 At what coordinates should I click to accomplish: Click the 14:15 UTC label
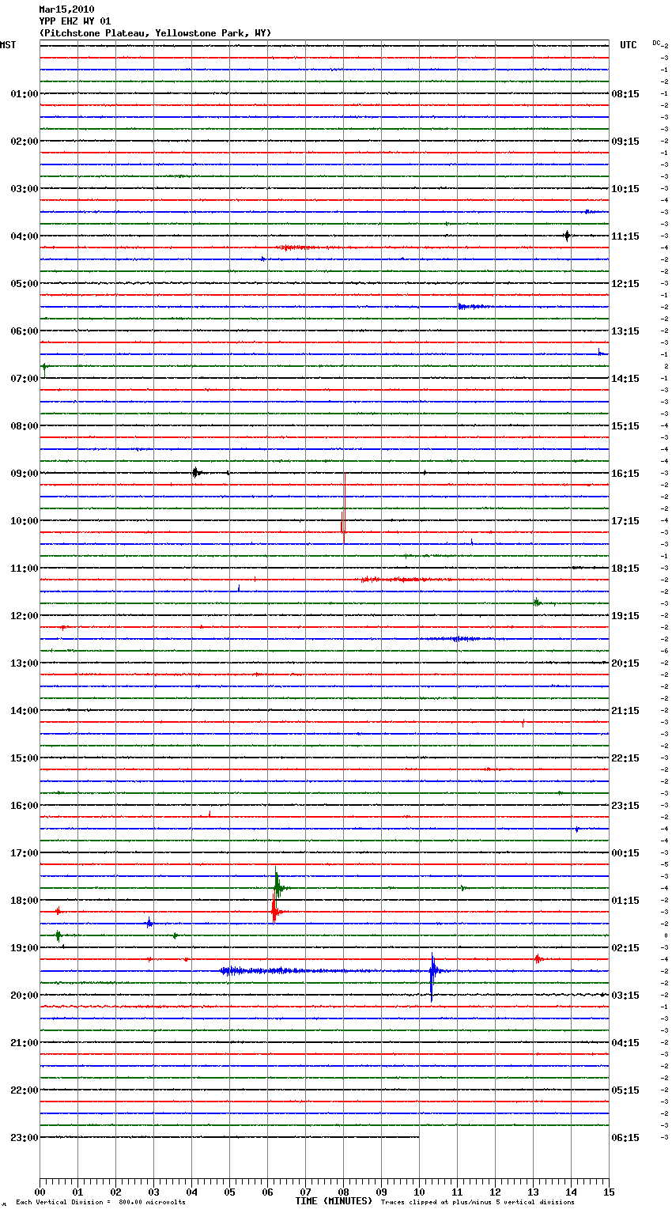[625, 379]
